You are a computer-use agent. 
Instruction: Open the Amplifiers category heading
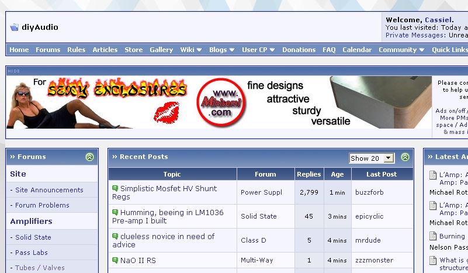(x=31, y=222)
